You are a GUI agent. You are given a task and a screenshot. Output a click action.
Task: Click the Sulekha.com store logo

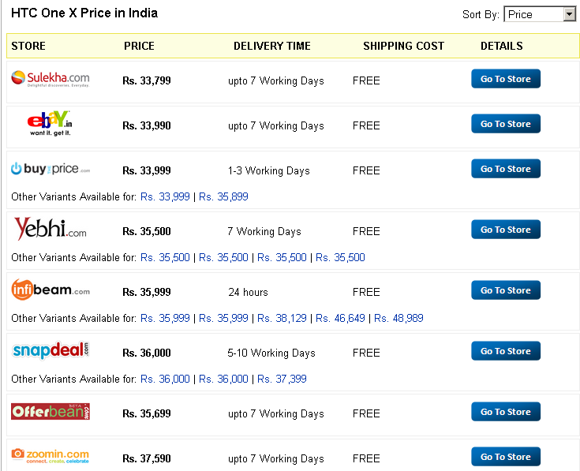pos(51,79)
